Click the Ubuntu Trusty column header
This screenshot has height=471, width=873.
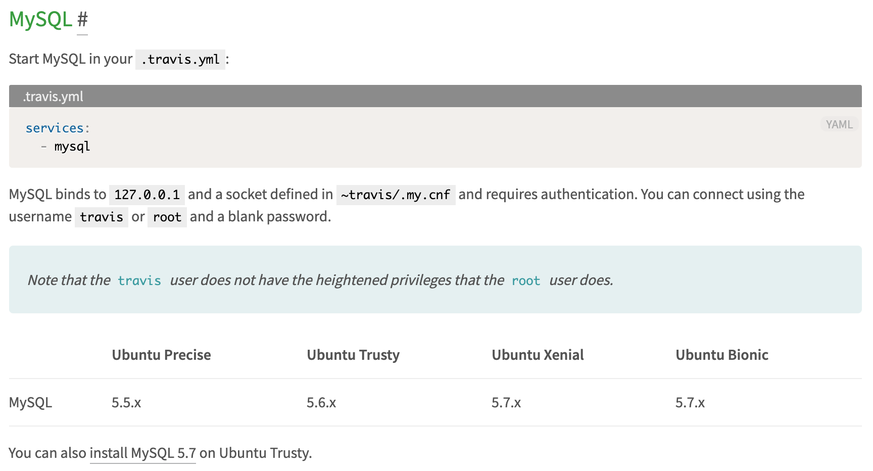(353, 355)
